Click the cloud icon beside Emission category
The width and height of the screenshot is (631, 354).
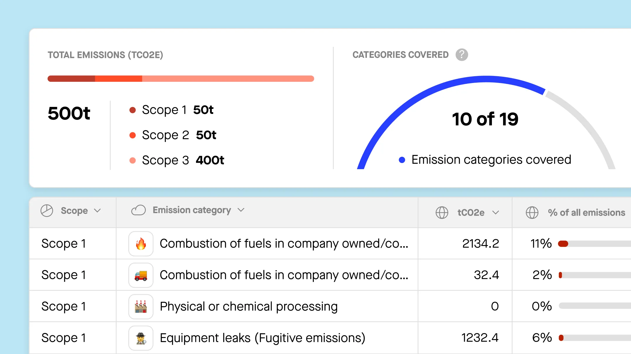[x=138, y=210]
